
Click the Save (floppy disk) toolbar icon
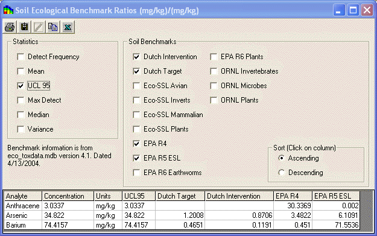[24, 27]
